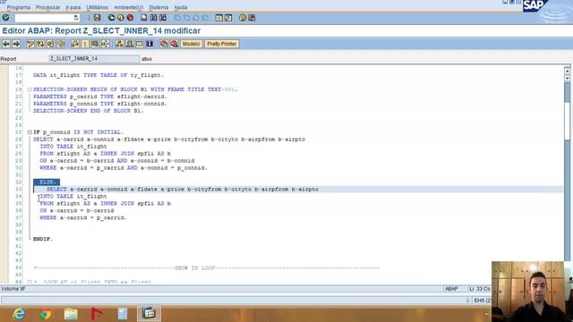Click the Pretty Printer button
Viewport: 573px width, 322px height.
click(222, 44)
